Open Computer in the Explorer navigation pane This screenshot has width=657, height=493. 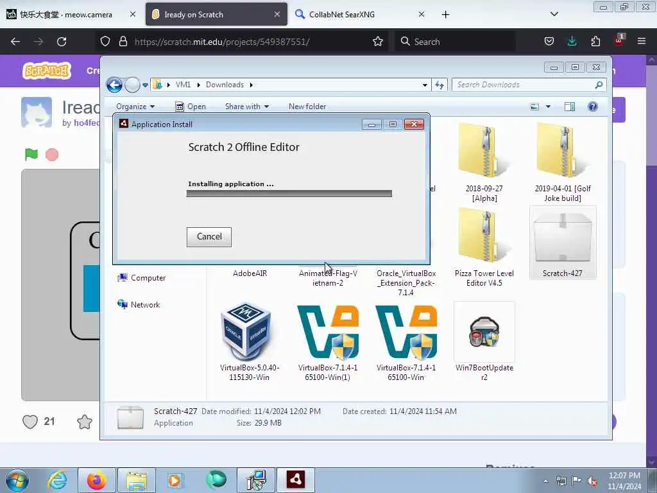pos(142,278)
